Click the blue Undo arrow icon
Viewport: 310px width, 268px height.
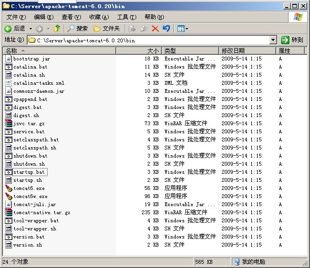166,29
